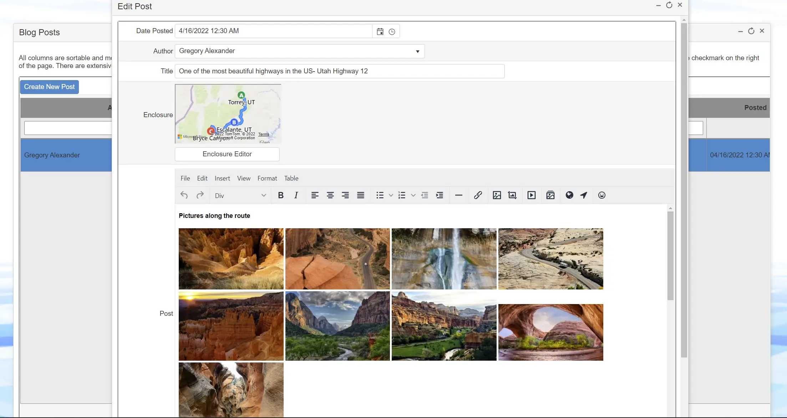Insert an image into post

497,195
